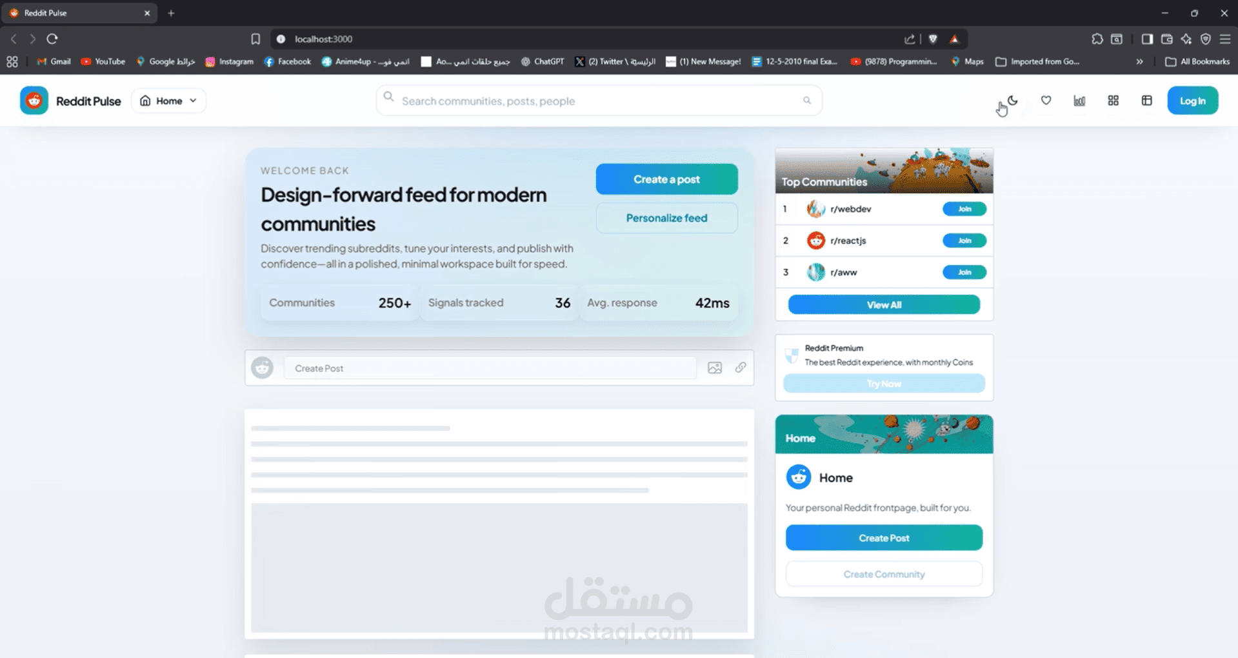Click the image upload icon in Create Post bar

[715, 368]
